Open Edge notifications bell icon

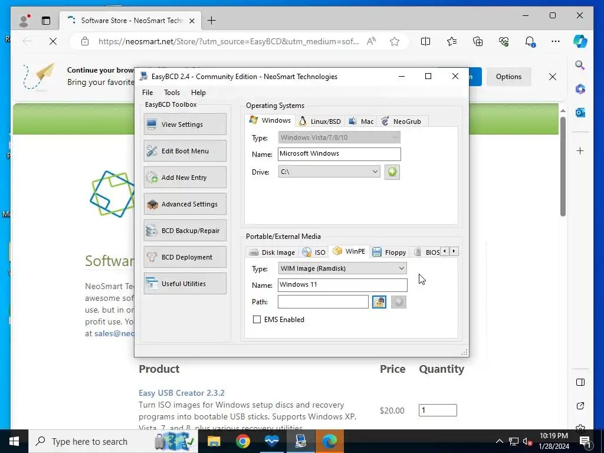(x=530, y=41)
